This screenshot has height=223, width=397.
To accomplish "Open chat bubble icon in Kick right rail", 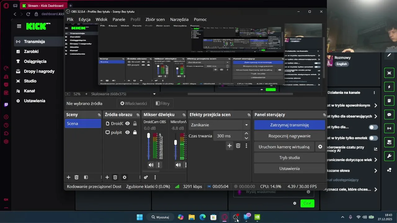I will 389,115.
